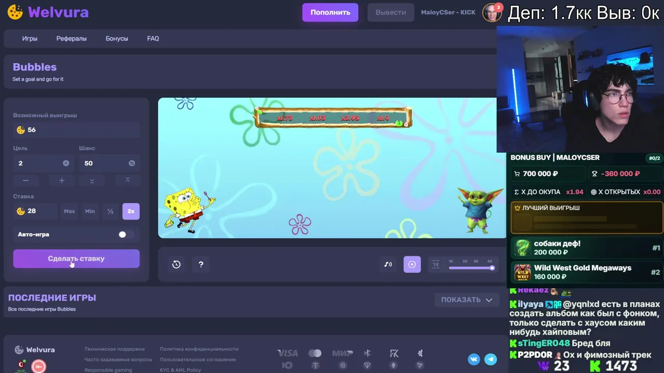Enable the Авто-игра toggle switch
The height and width of the screenshot is (373, 664).
click(126, 234)
